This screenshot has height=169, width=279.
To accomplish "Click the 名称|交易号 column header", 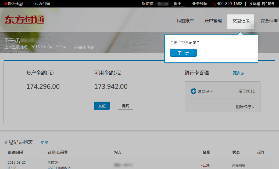I will click(58, 152).
